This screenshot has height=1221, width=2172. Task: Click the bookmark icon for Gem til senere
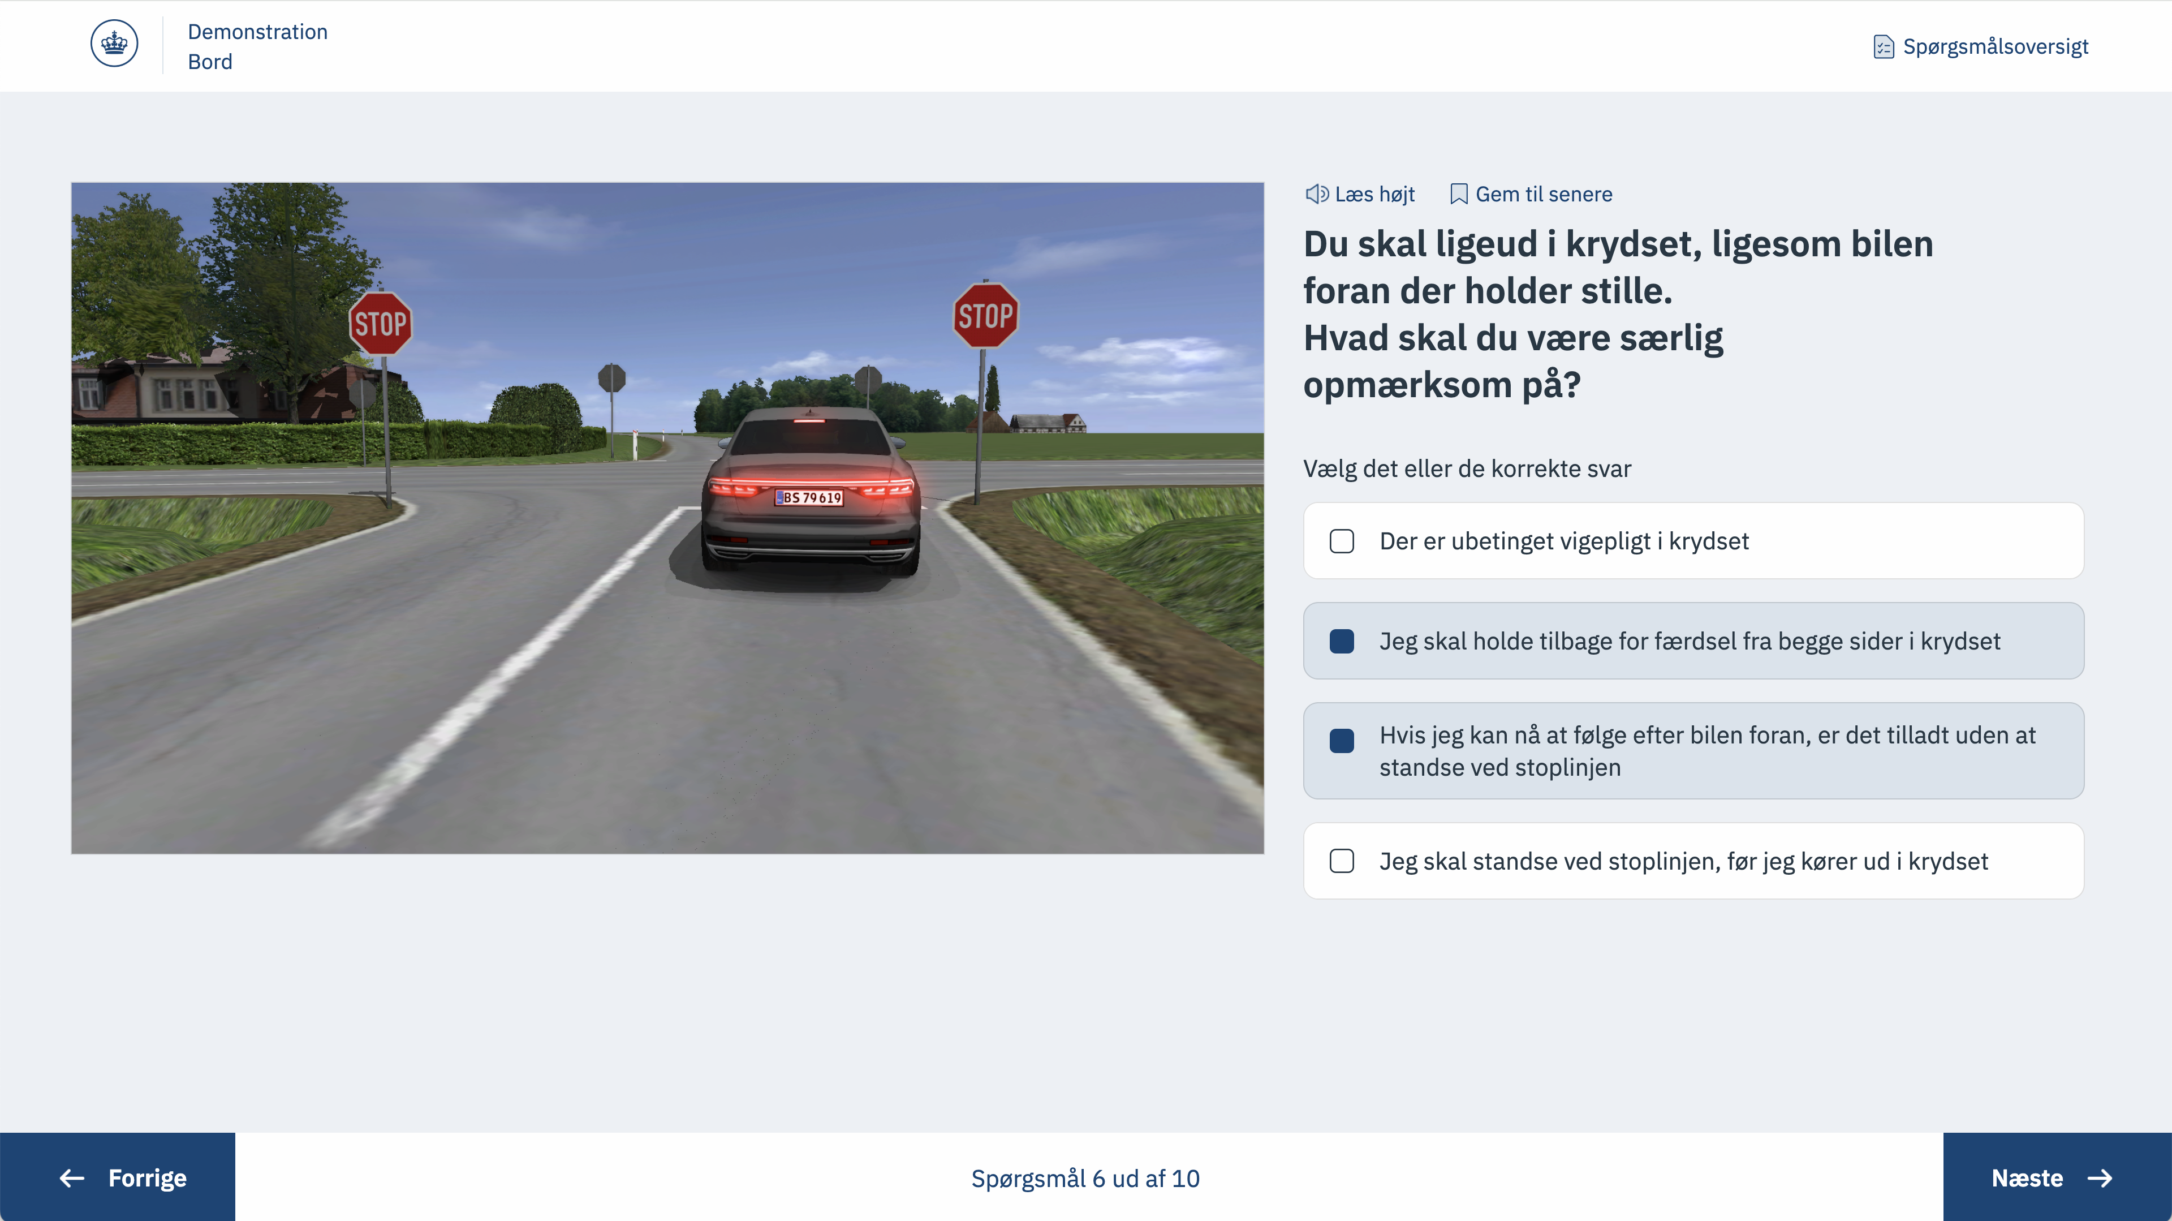(1458, 194)
